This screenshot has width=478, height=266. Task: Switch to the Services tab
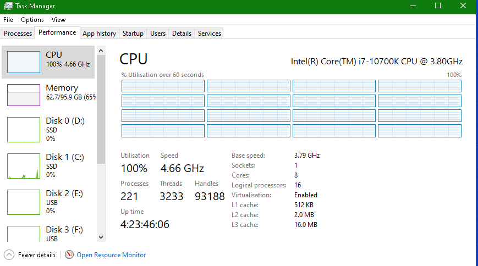210,34
